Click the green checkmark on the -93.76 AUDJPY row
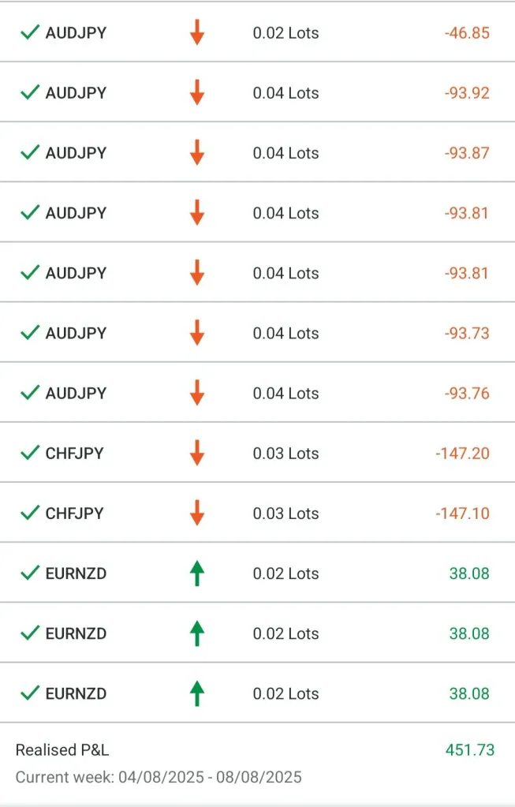Screen dimensions: 515x807 pos(30,393)
